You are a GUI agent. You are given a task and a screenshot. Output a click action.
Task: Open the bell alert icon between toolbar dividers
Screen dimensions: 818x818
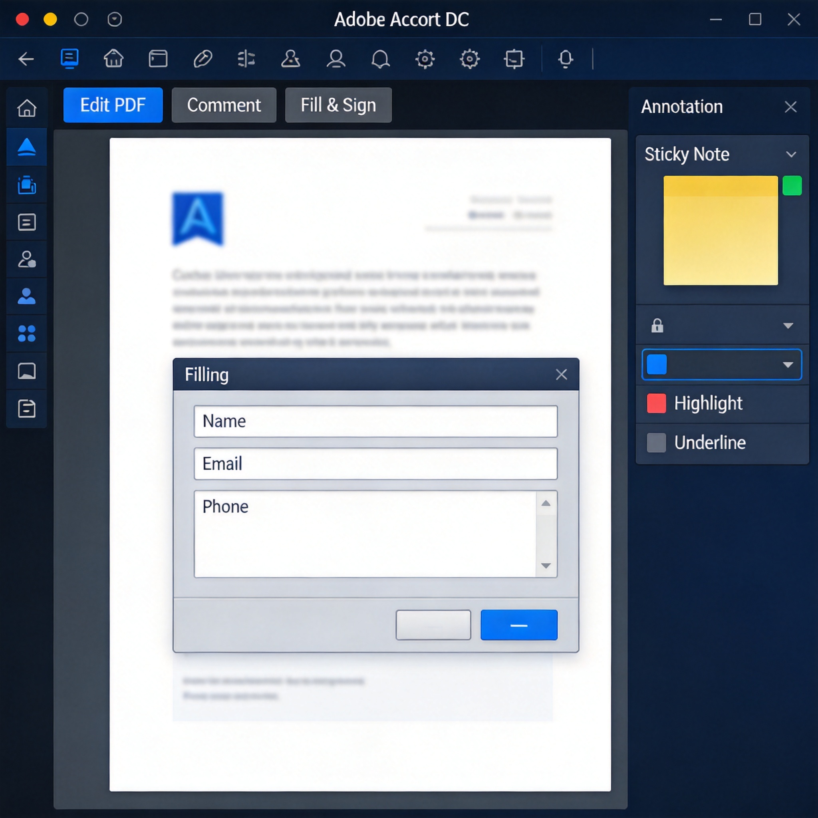click(566, 59)
